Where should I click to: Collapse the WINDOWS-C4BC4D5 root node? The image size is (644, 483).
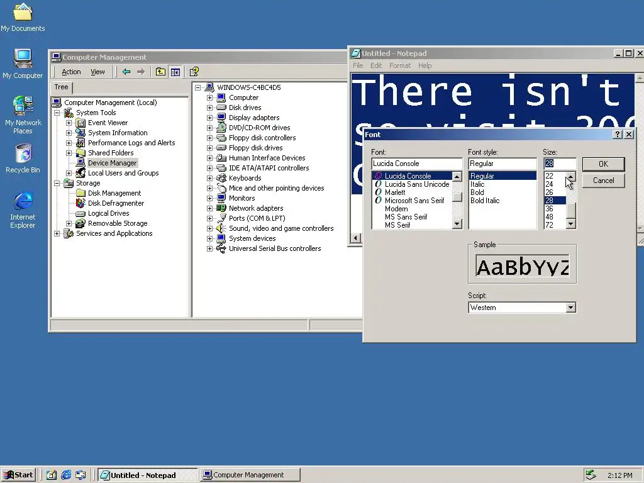click(198, 87)
